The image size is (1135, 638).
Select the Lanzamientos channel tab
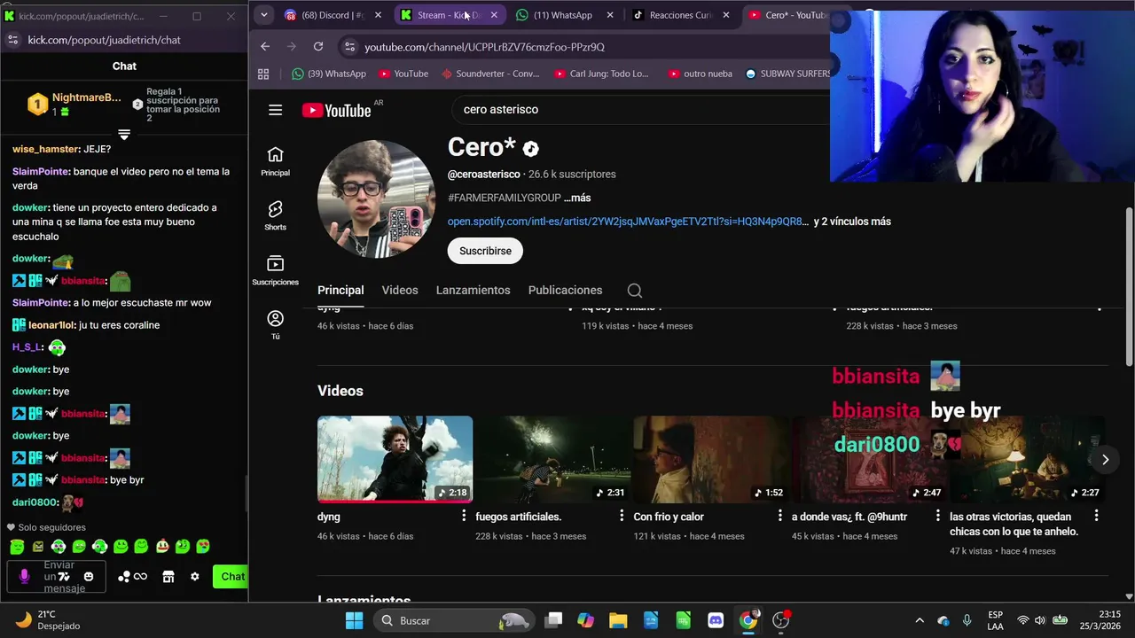[473, 290]
